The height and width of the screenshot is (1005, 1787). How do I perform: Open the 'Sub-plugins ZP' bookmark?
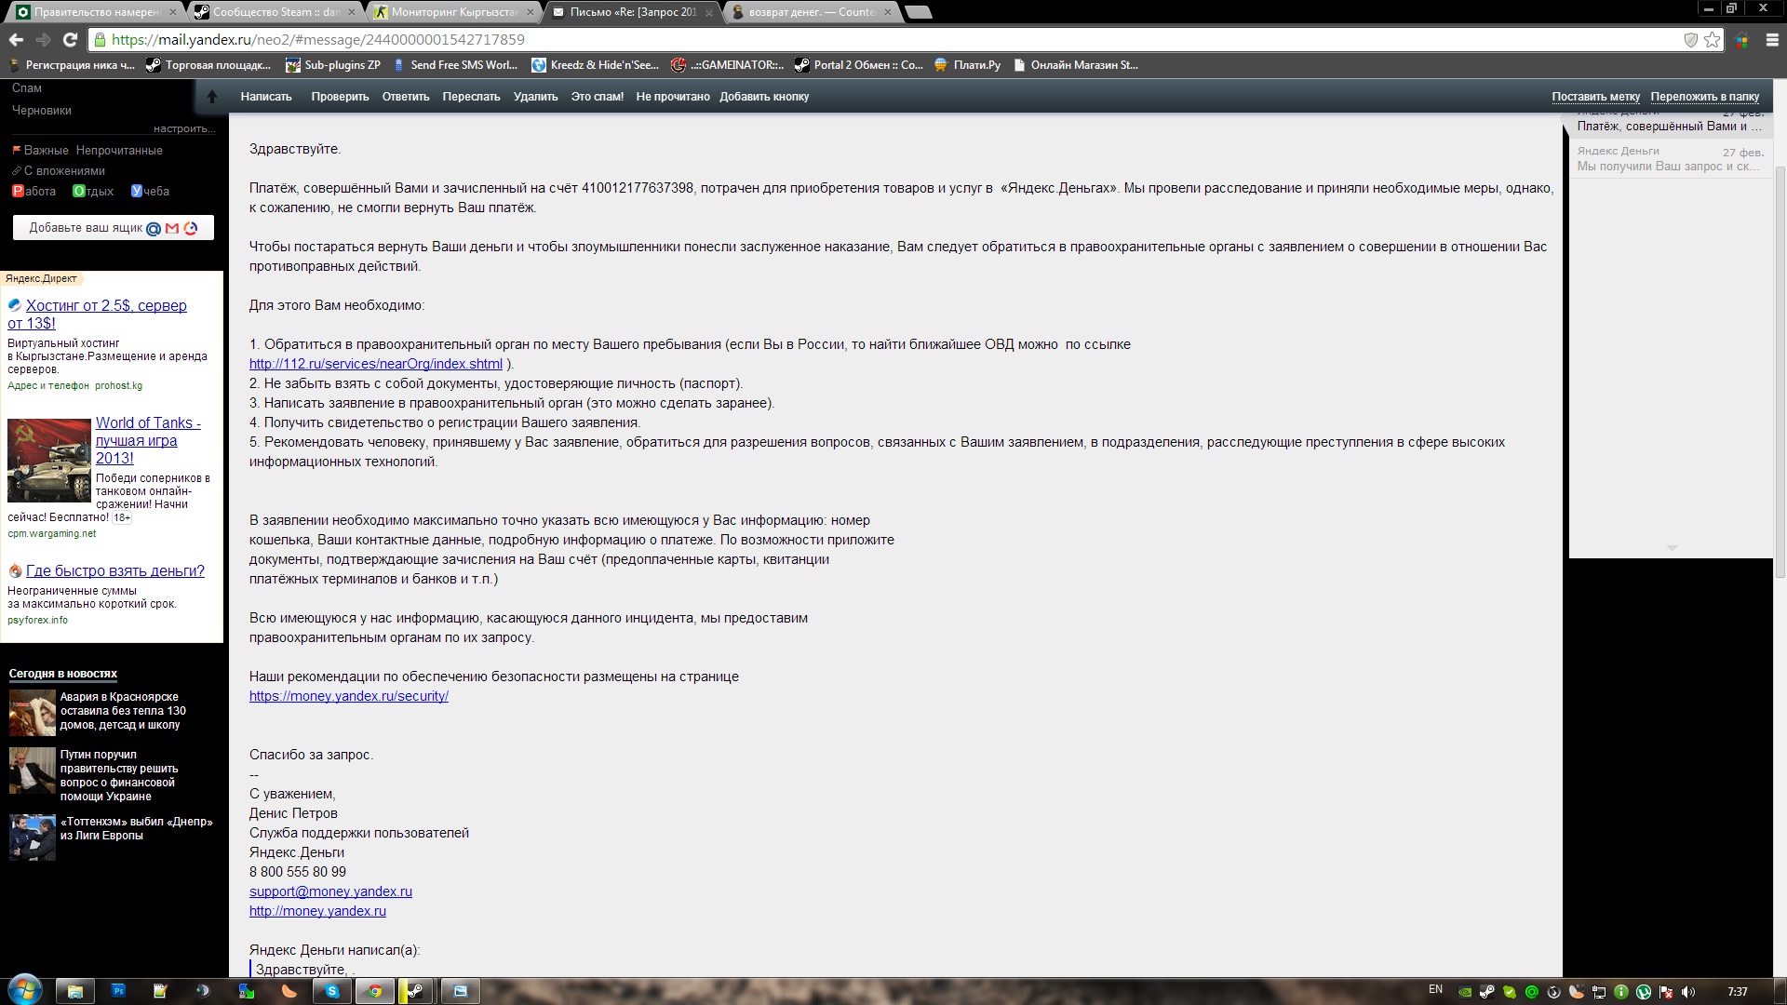coord(333,65)
